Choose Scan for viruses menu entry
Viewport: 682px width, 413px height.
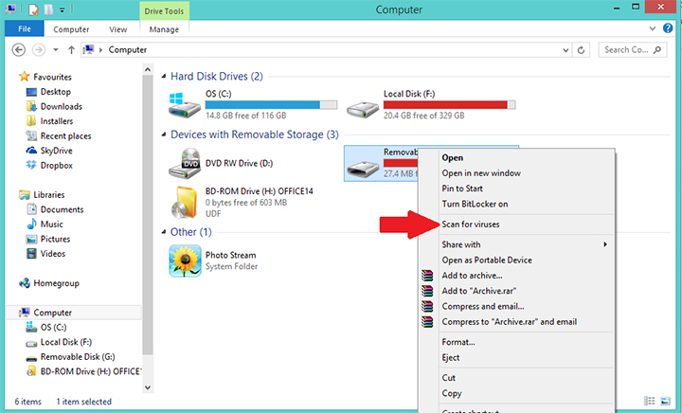coord(471,224)
